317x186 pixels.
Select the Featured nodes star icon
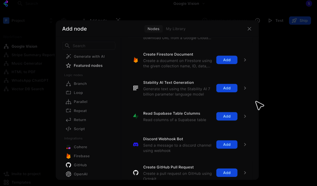(x=68, y=66)
